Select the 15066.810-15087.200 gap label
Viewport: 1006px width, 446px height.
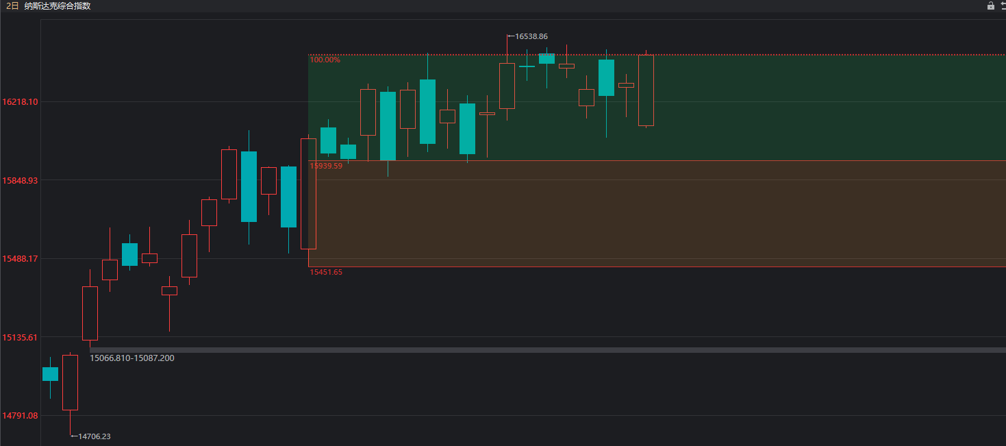click(x=132, y=358)
